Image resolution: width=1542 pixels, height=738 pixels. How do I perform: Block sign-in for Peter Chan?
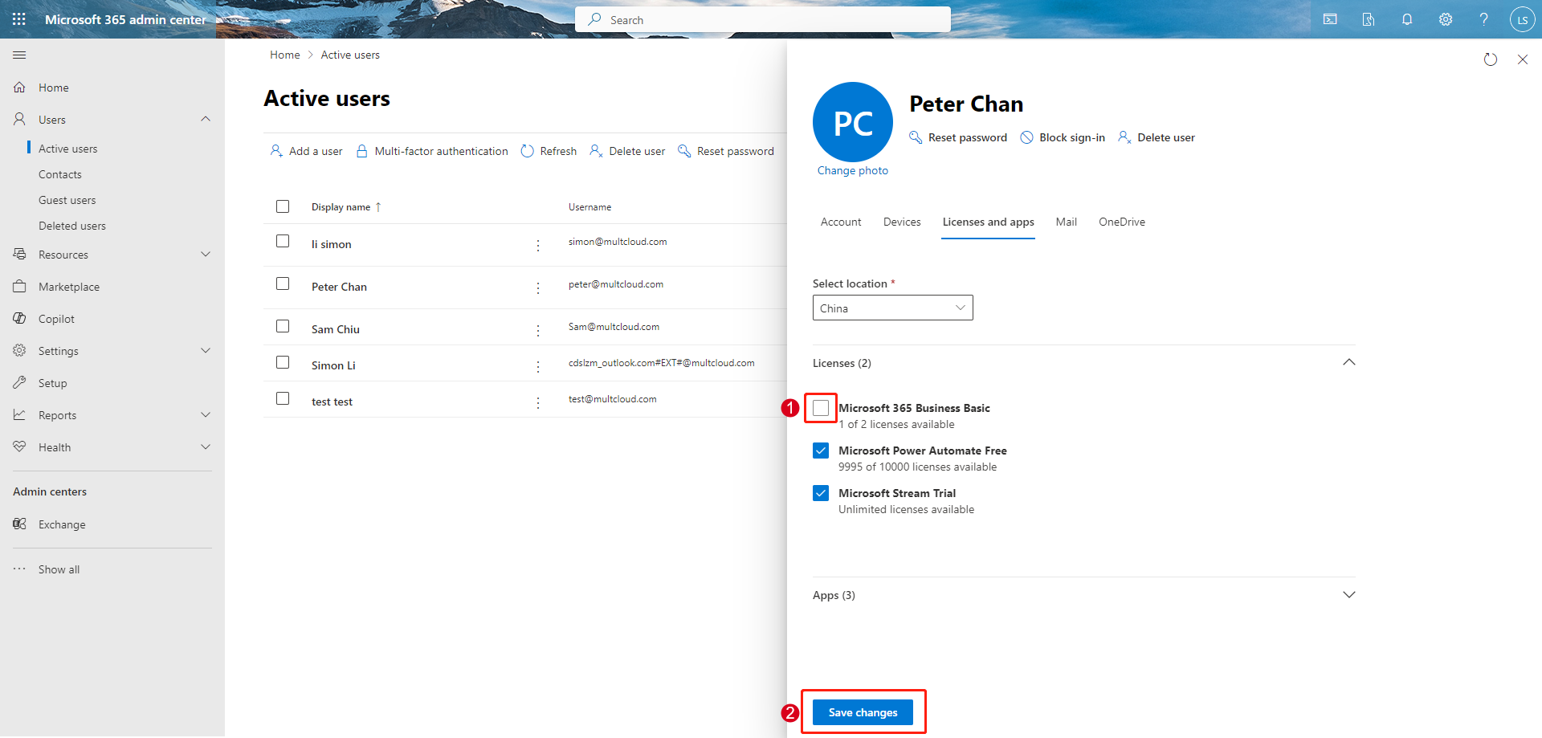[x=1063, y=137]
